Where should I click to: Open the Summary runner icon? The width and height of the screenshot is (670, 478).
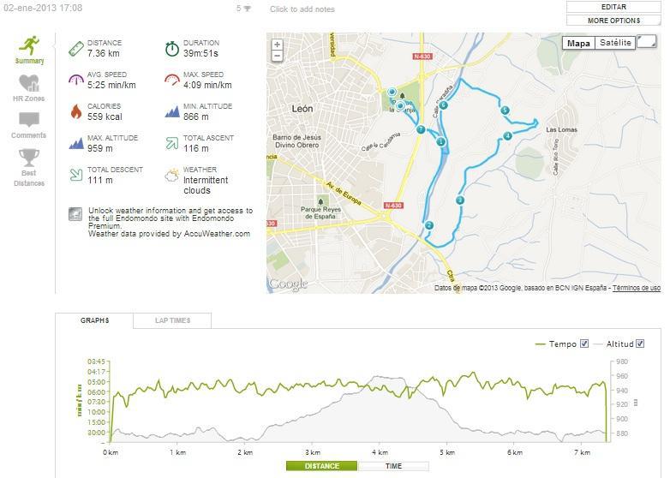pos(31,45)
